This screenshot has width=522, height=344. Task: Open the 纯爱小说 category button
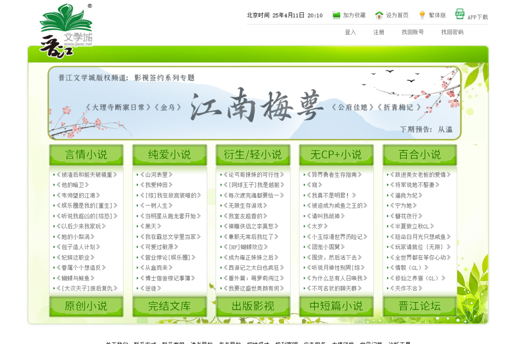click(170, 155)
